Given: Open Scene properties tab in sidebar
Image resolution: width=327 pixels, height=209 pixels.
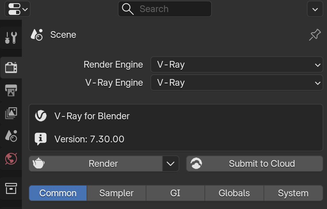Looking at the screenshot, I should [x=11, y=136].
